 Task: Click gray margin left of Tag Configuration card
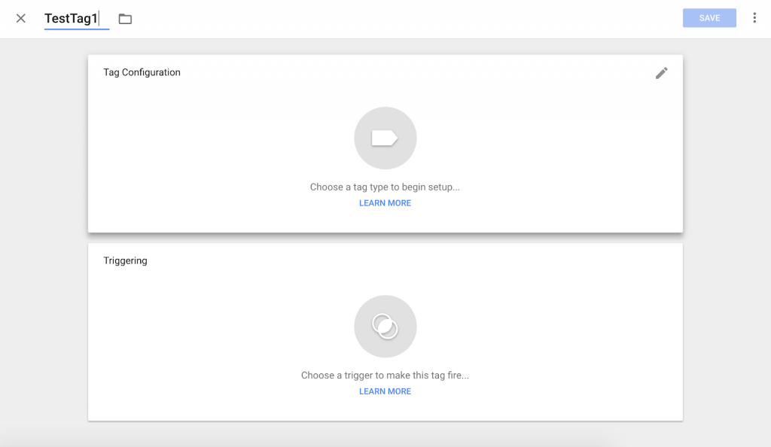pyautogui.click(x=44, y=143)
